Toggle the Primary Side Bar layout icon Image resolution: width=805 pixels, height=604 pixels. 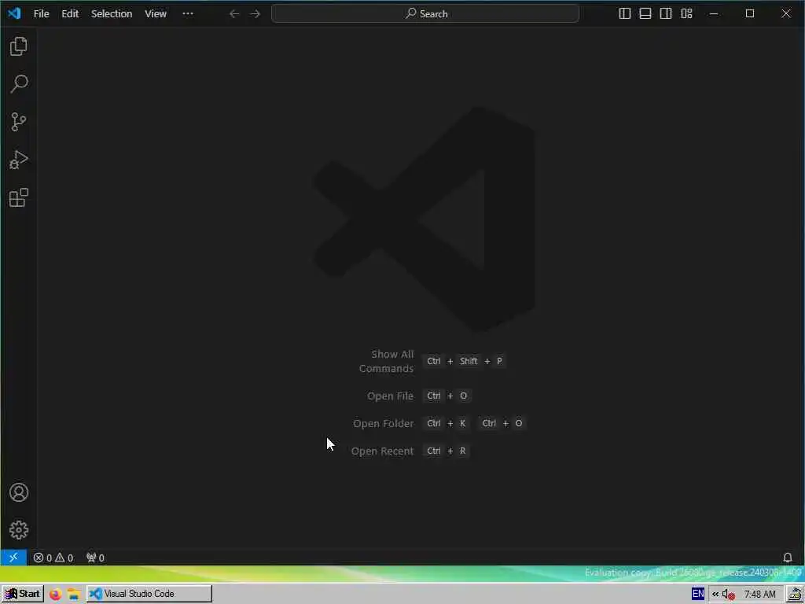[625, 14]
